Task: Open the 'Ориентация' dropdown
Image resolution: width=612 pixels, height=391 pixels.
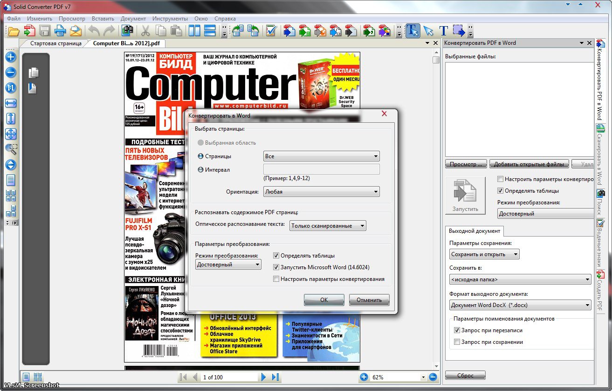Action: pos(321,191)
